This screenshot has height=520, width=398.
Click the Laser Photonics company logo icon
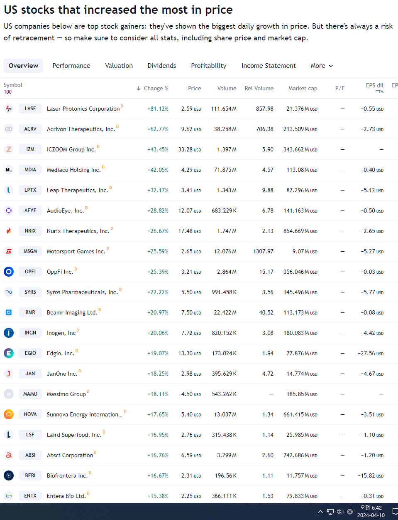click(x=9, y=109)
